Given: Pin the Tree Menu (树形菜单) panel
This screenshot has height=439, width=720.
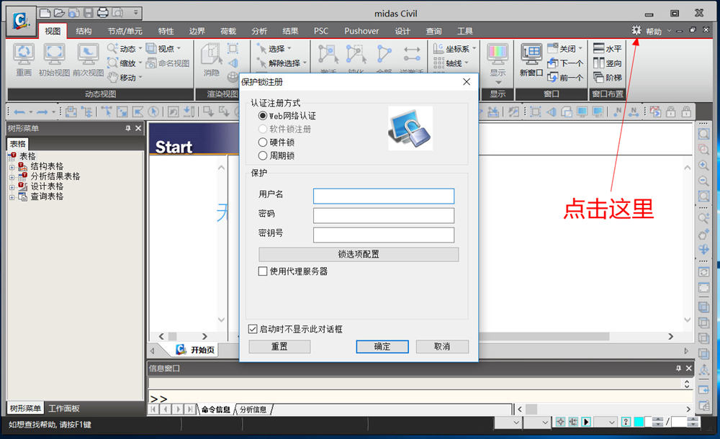Looking at the screenshot, I should (x=128, y=128).
